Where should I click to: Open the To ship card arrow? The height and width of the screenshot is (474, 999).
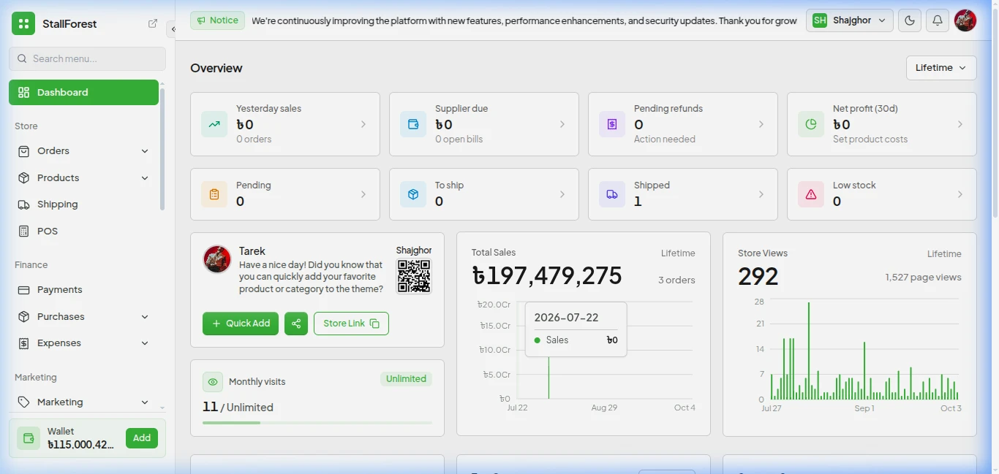point(562,194)
